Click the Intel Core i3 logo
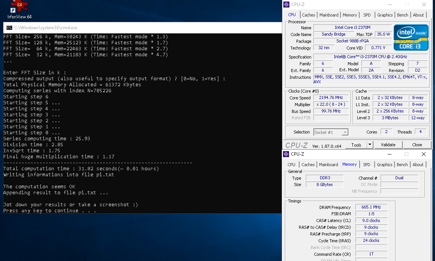Viewport: 435px width, 261px height. 411,37
